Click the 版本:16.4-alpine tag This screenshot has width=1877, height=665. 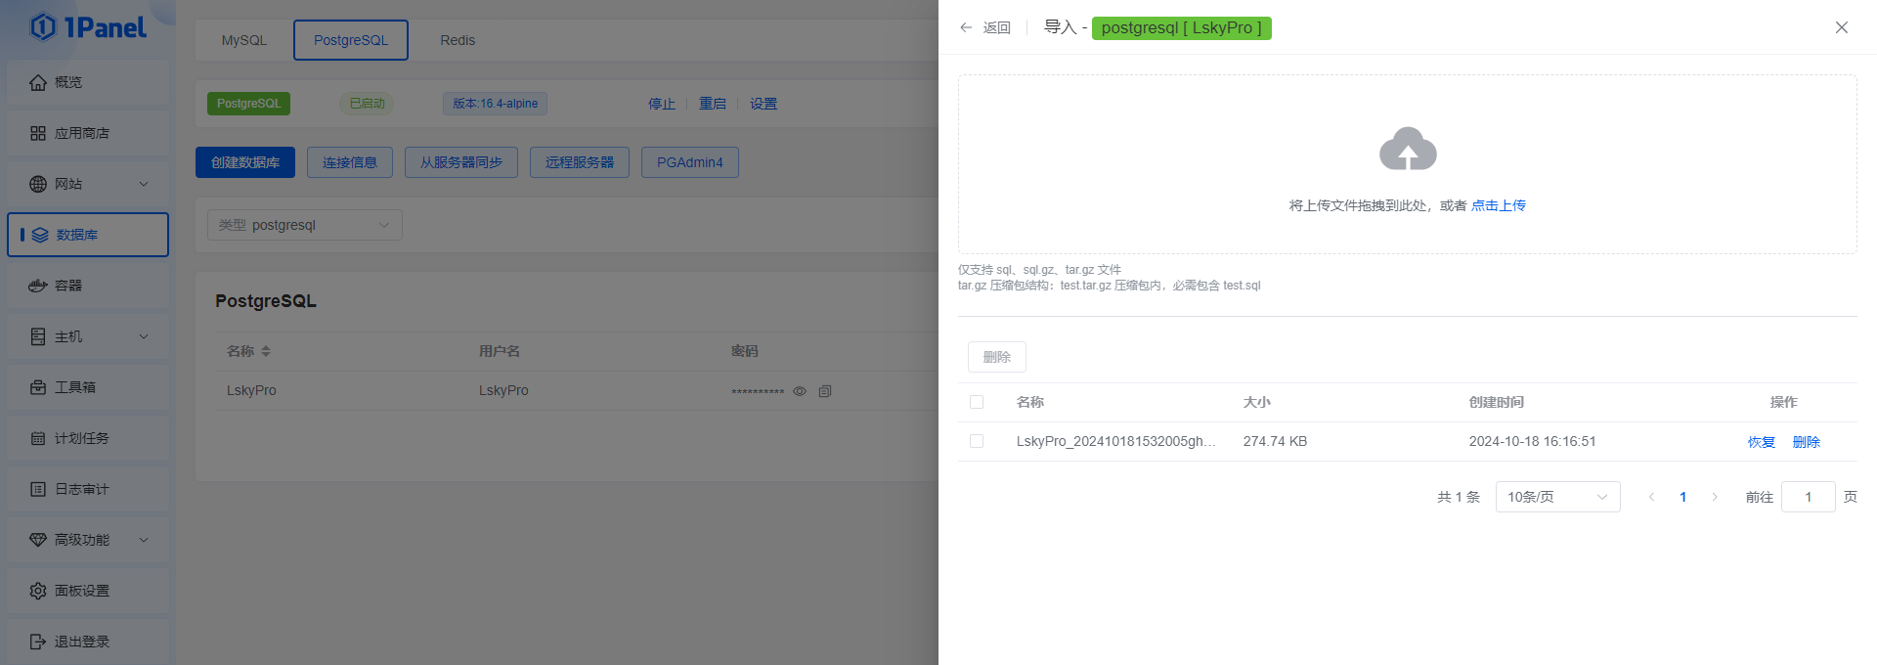pos(495,104)
